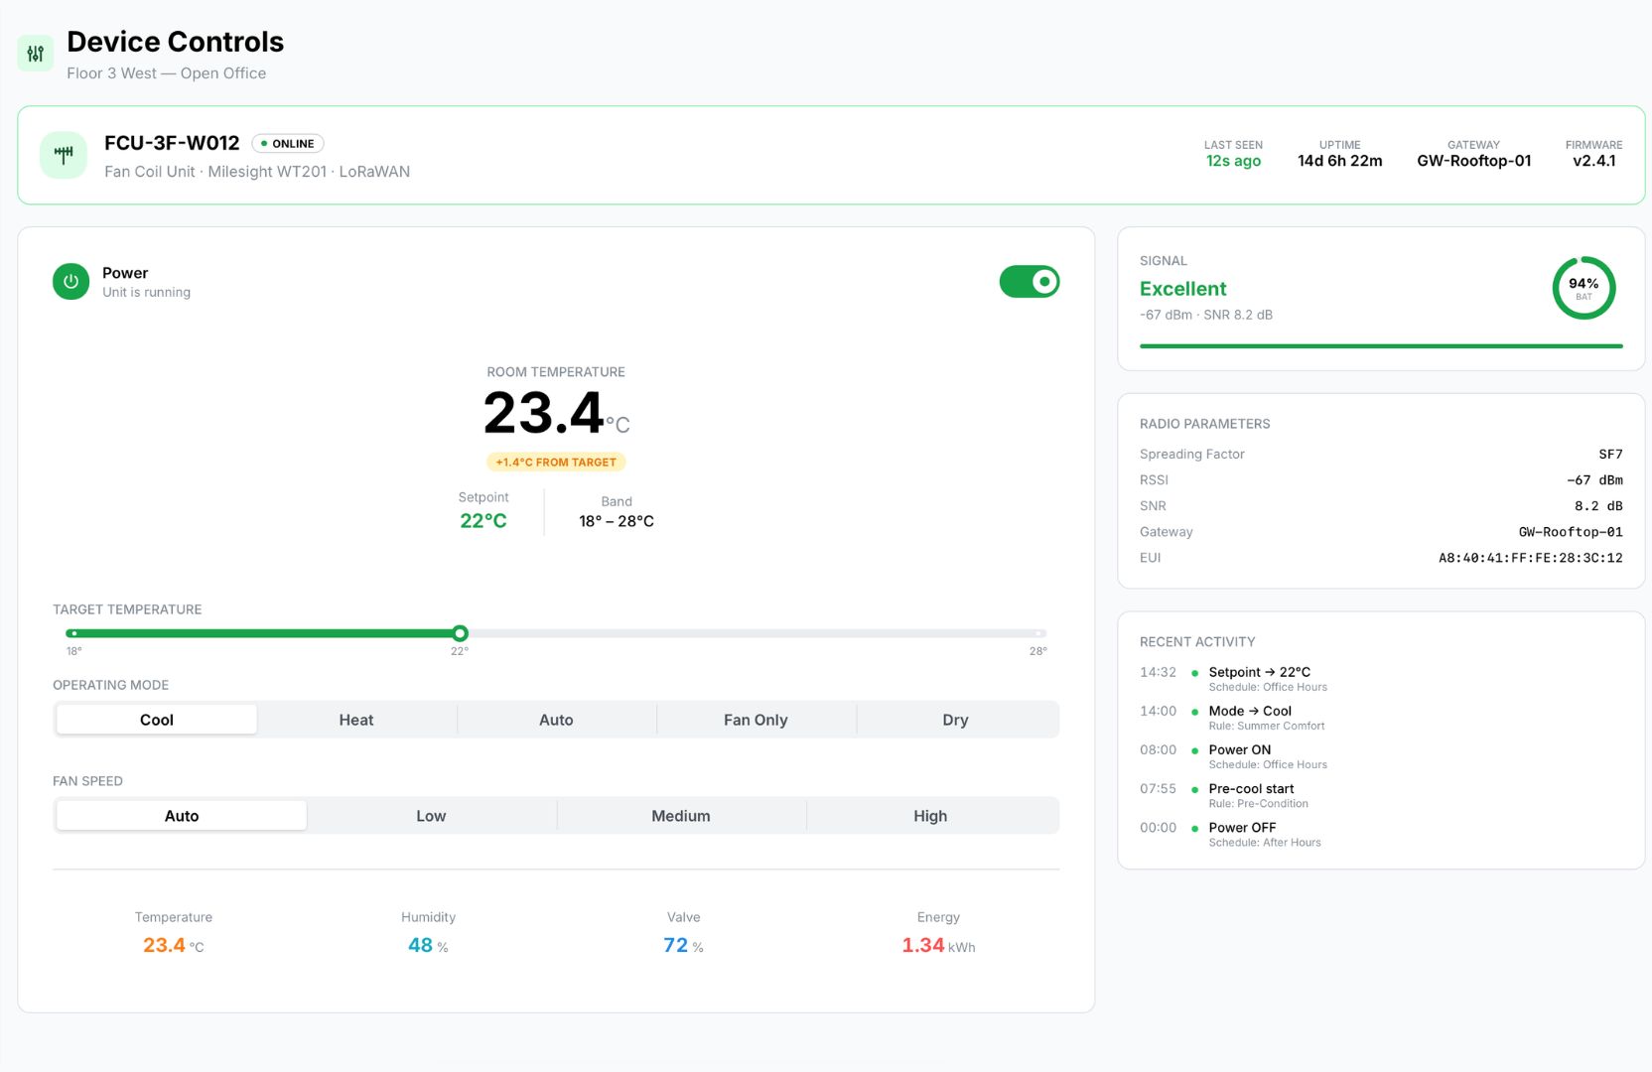Set operating mode to Dry
This screenshot has width=1652, height=1072.
955,720
